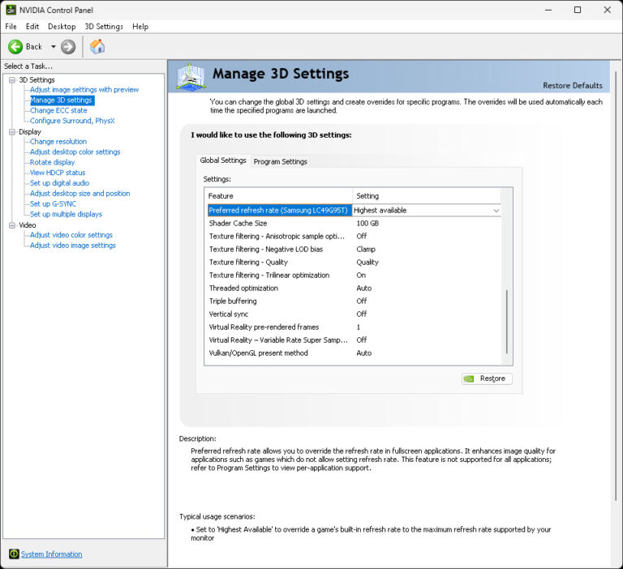Open the System Information link
Screen dimensions: 623x569
tap(52, 554)
